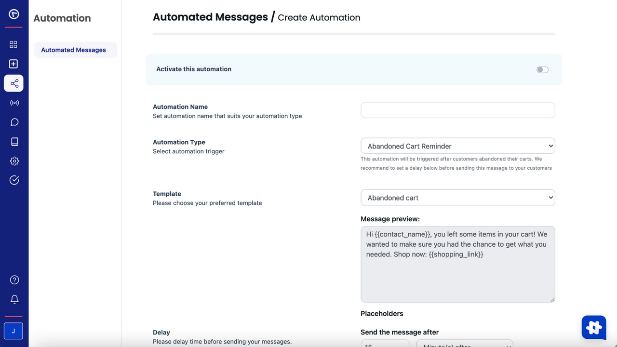617x347 pixels.
Task: Open the Automation Type dropdown
Action: click(x=457, y=146)
